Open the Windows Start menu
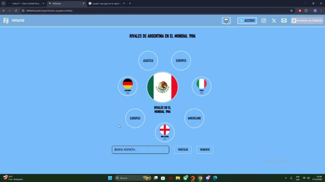The image size is (325, 182). point(110,178)
